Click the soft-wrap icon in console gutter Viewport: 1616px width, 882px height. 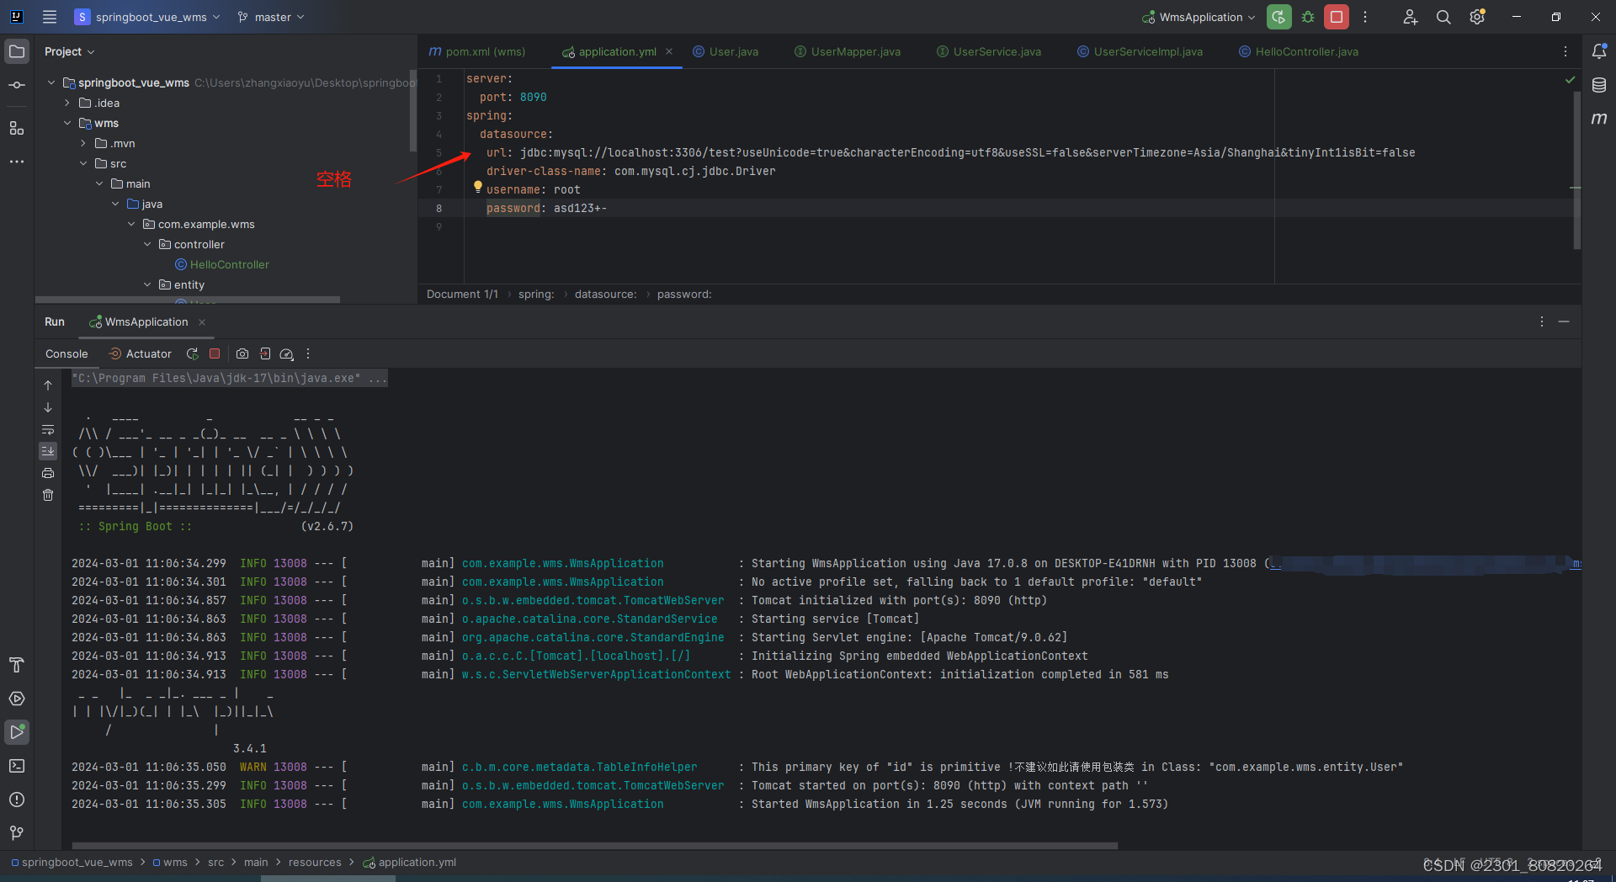(x=48, y=430)
